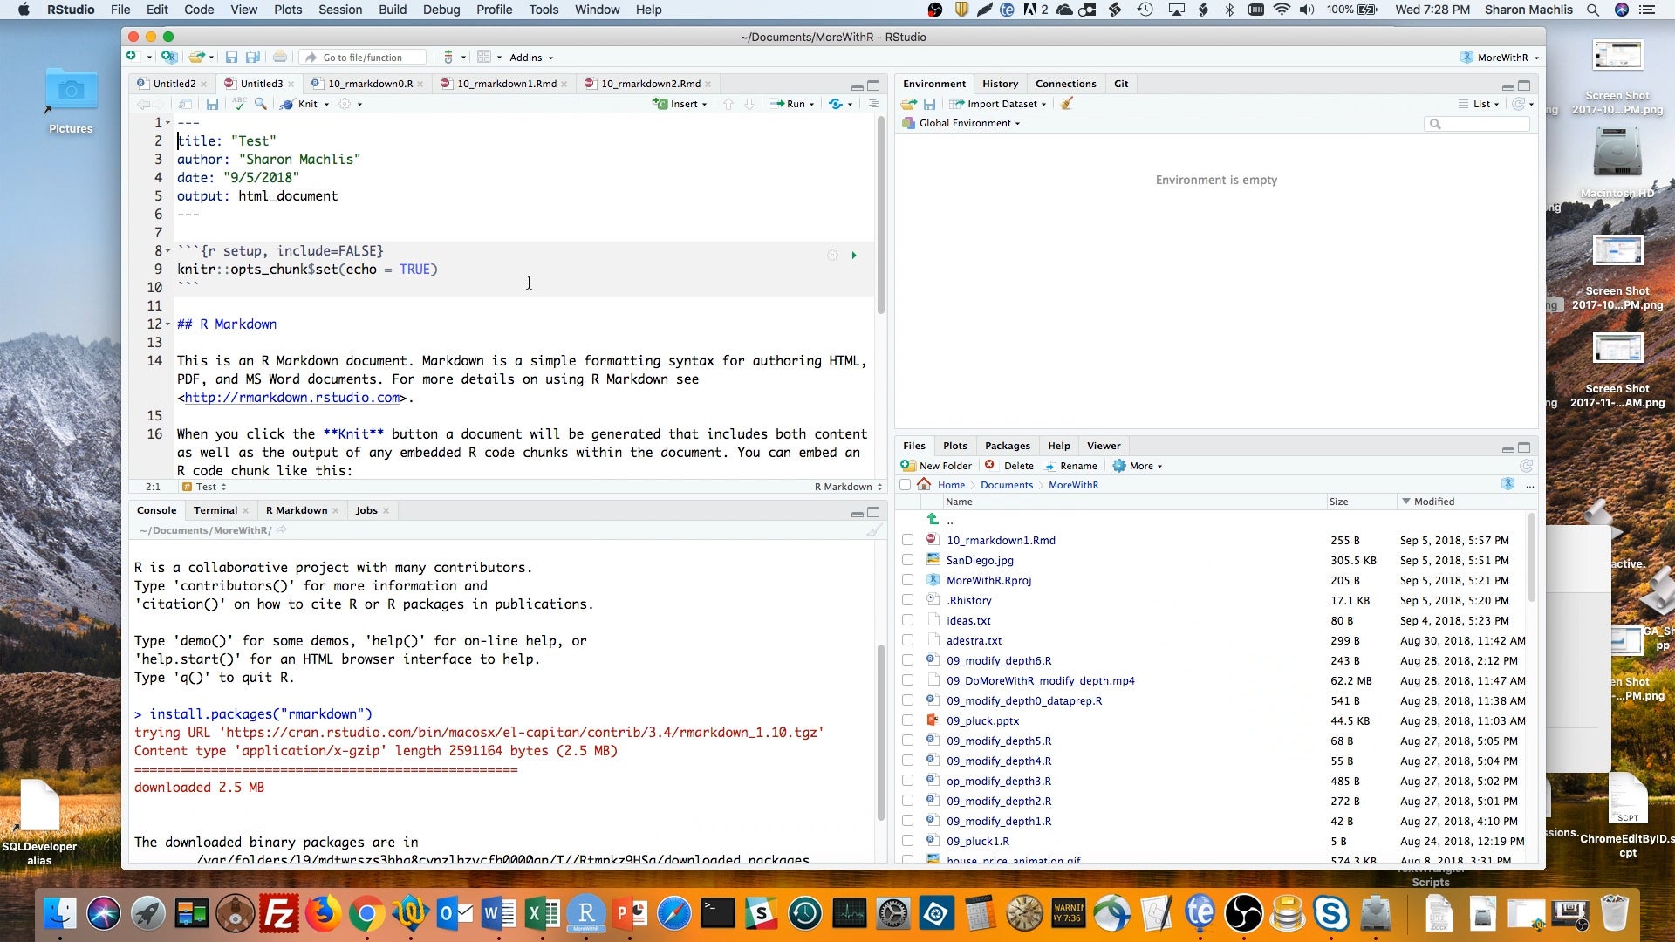1675x942 pixels.
Task: Open the Session menu
Action: tap(339, 10)
